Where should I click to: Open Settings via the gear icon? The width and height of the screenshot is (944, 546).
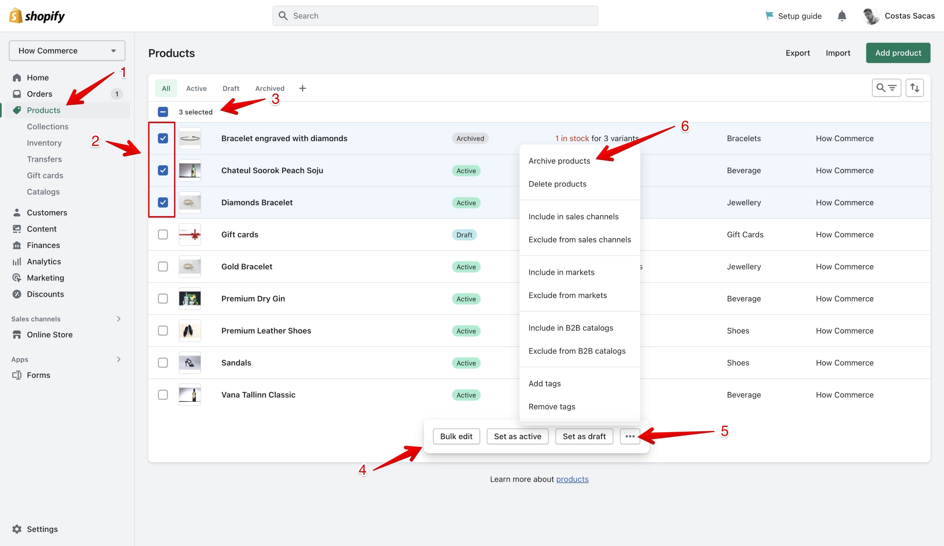tap(17, 529)
